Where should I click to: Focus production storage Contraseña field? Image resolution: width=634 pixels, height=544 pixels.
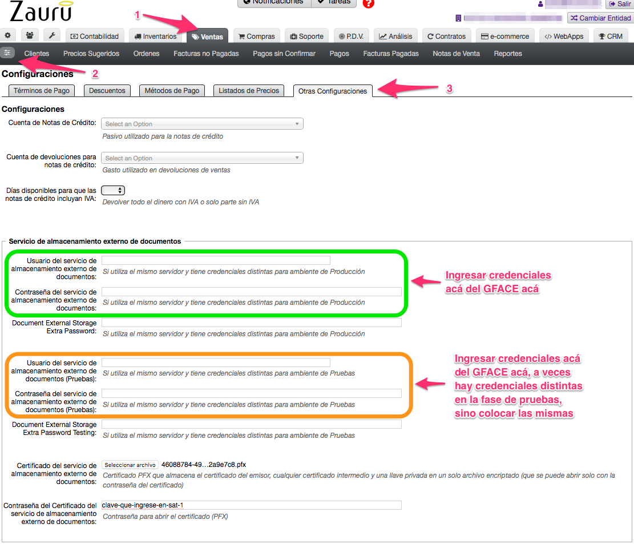[252, 292]
